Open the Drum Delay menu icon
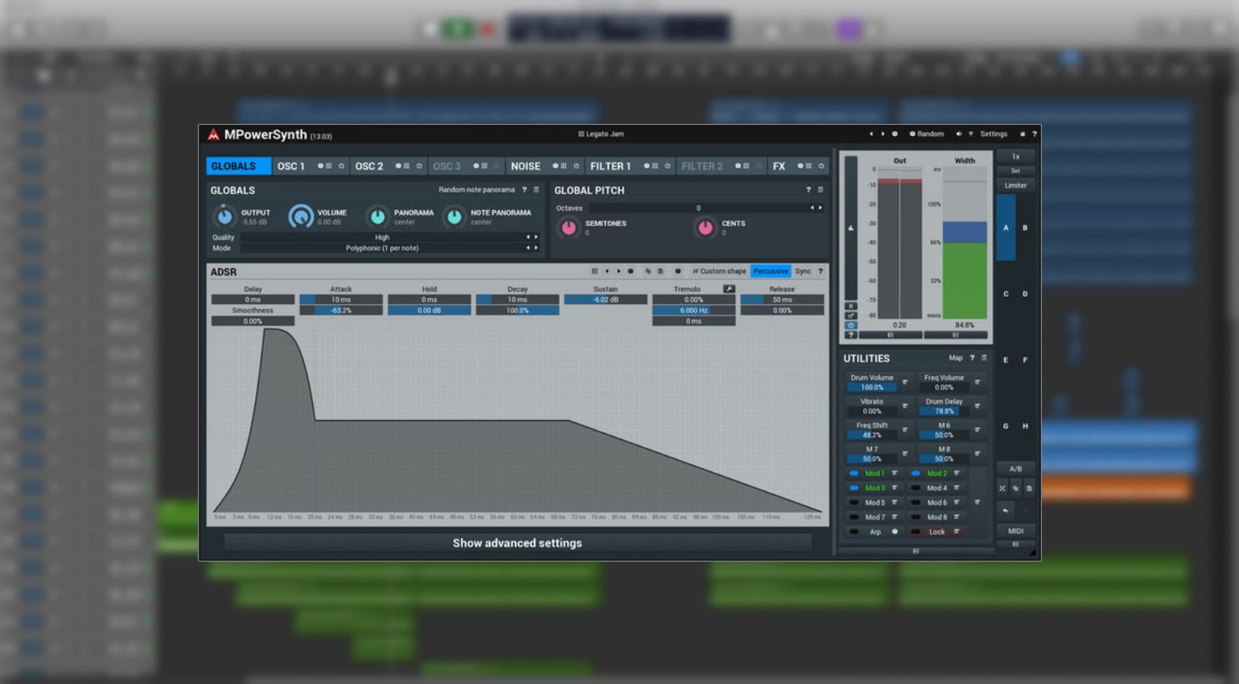The width and height of the screenshot is (1239, 684). [978, 406]
